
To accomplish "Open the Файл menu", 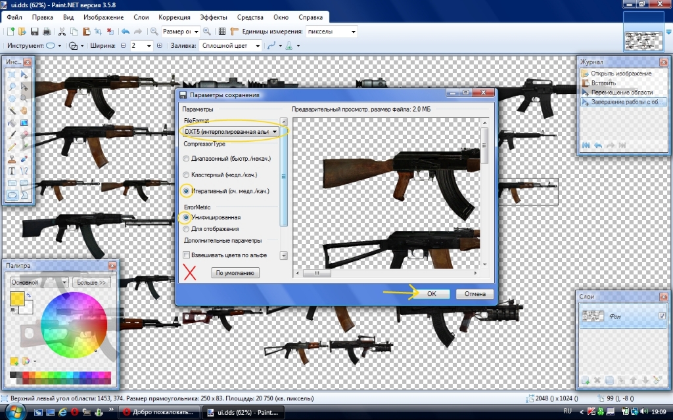I will click(x=14, y=18).
